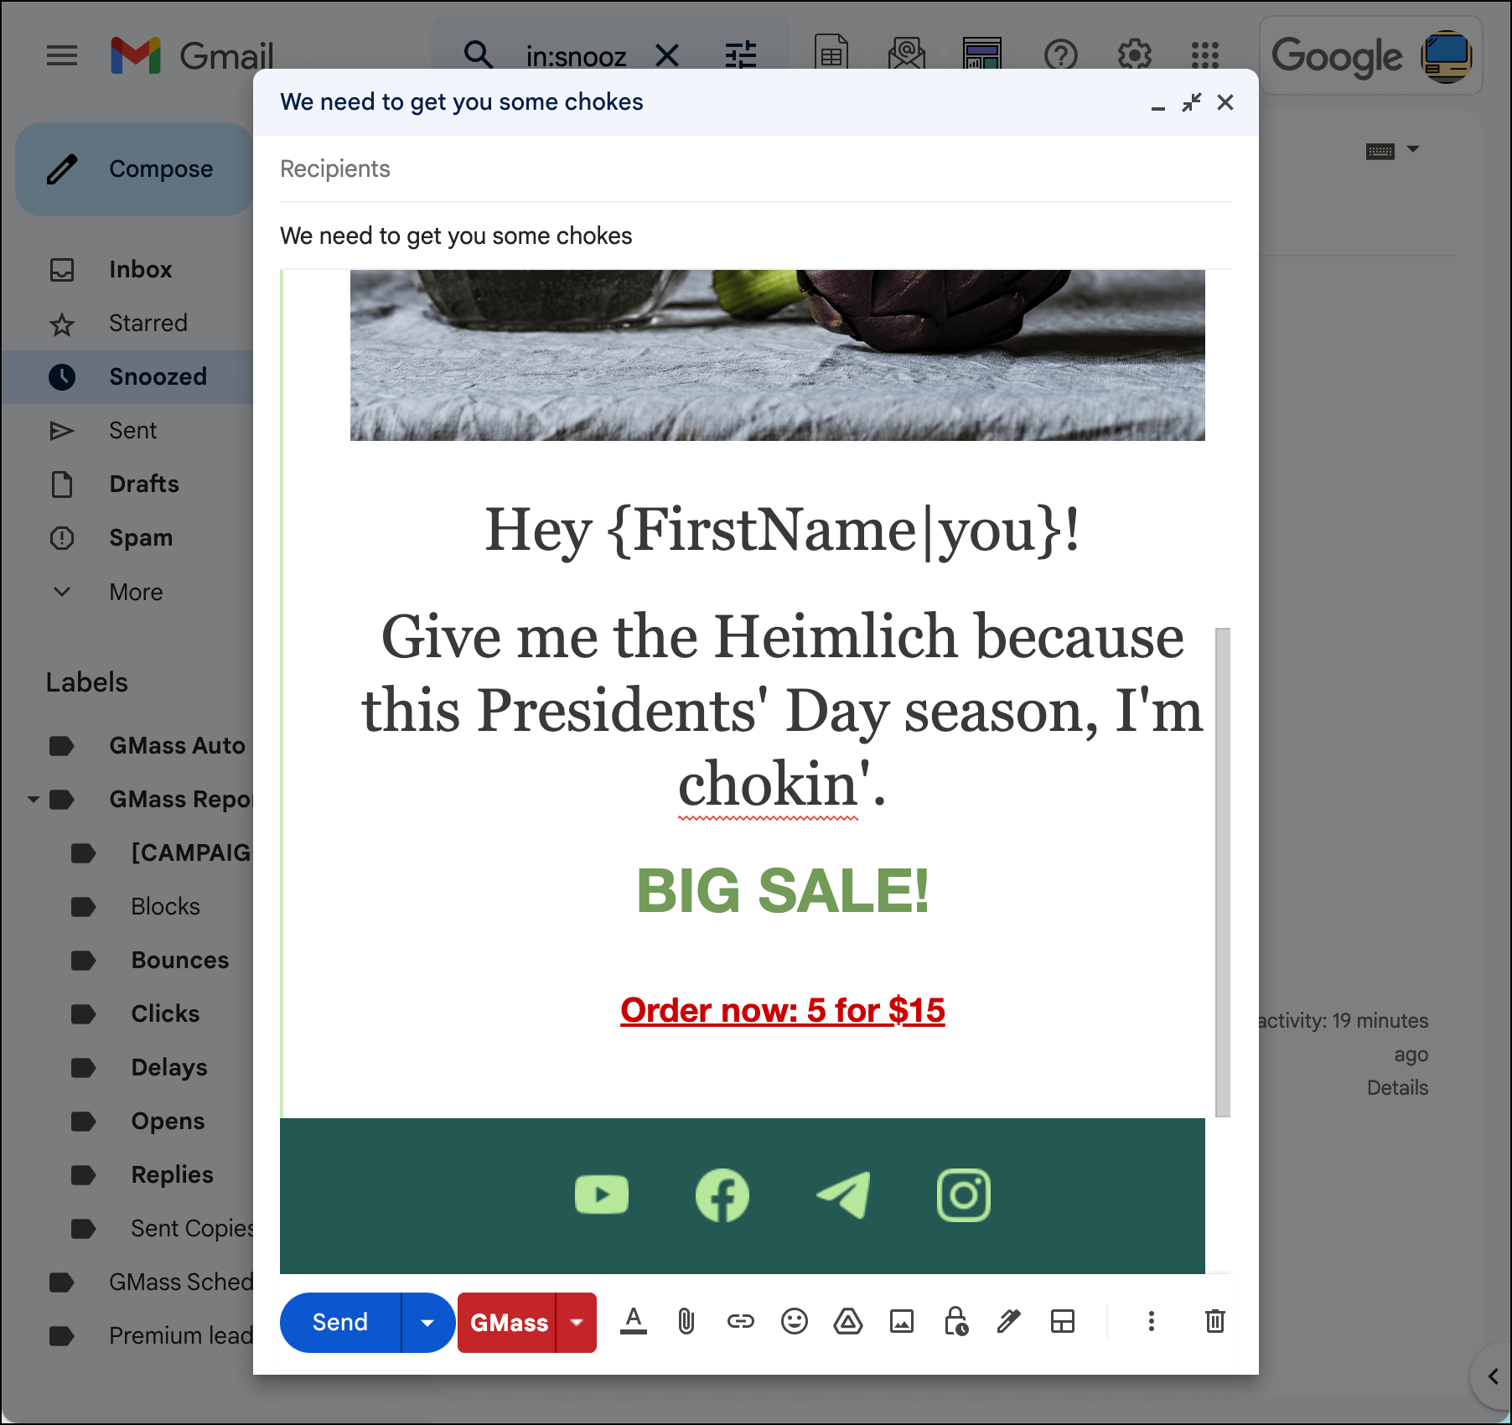Open the Starred folder
Image resolution: width=1512 pixels, height=1425 pixels.
pos(148,324)
